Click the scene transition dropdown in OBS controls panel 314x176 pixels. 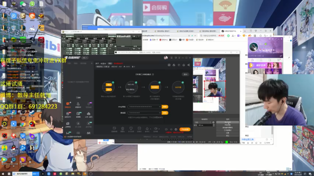point(203,122)
